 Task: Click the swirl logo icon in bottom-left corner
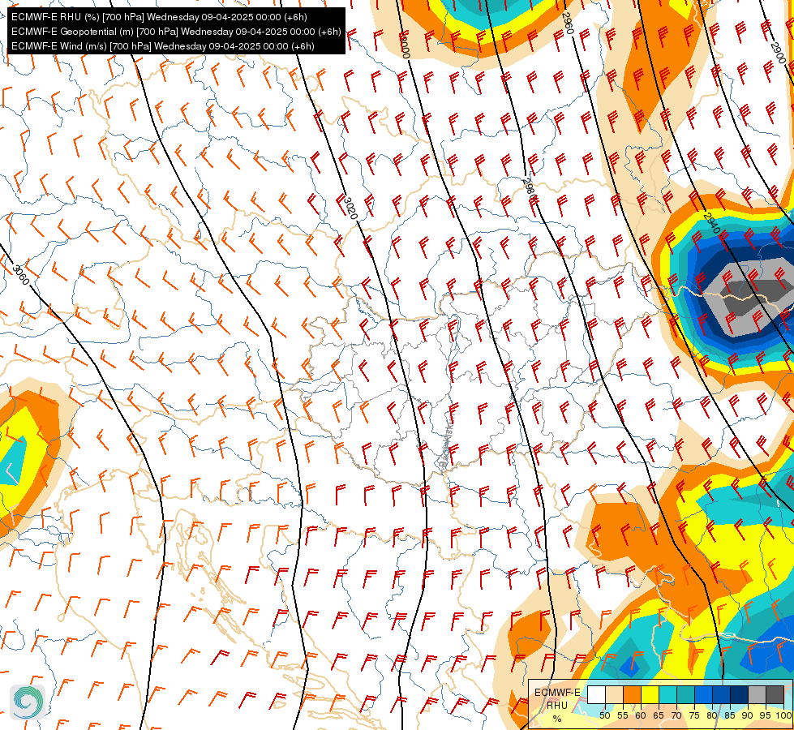coord(28,702)
